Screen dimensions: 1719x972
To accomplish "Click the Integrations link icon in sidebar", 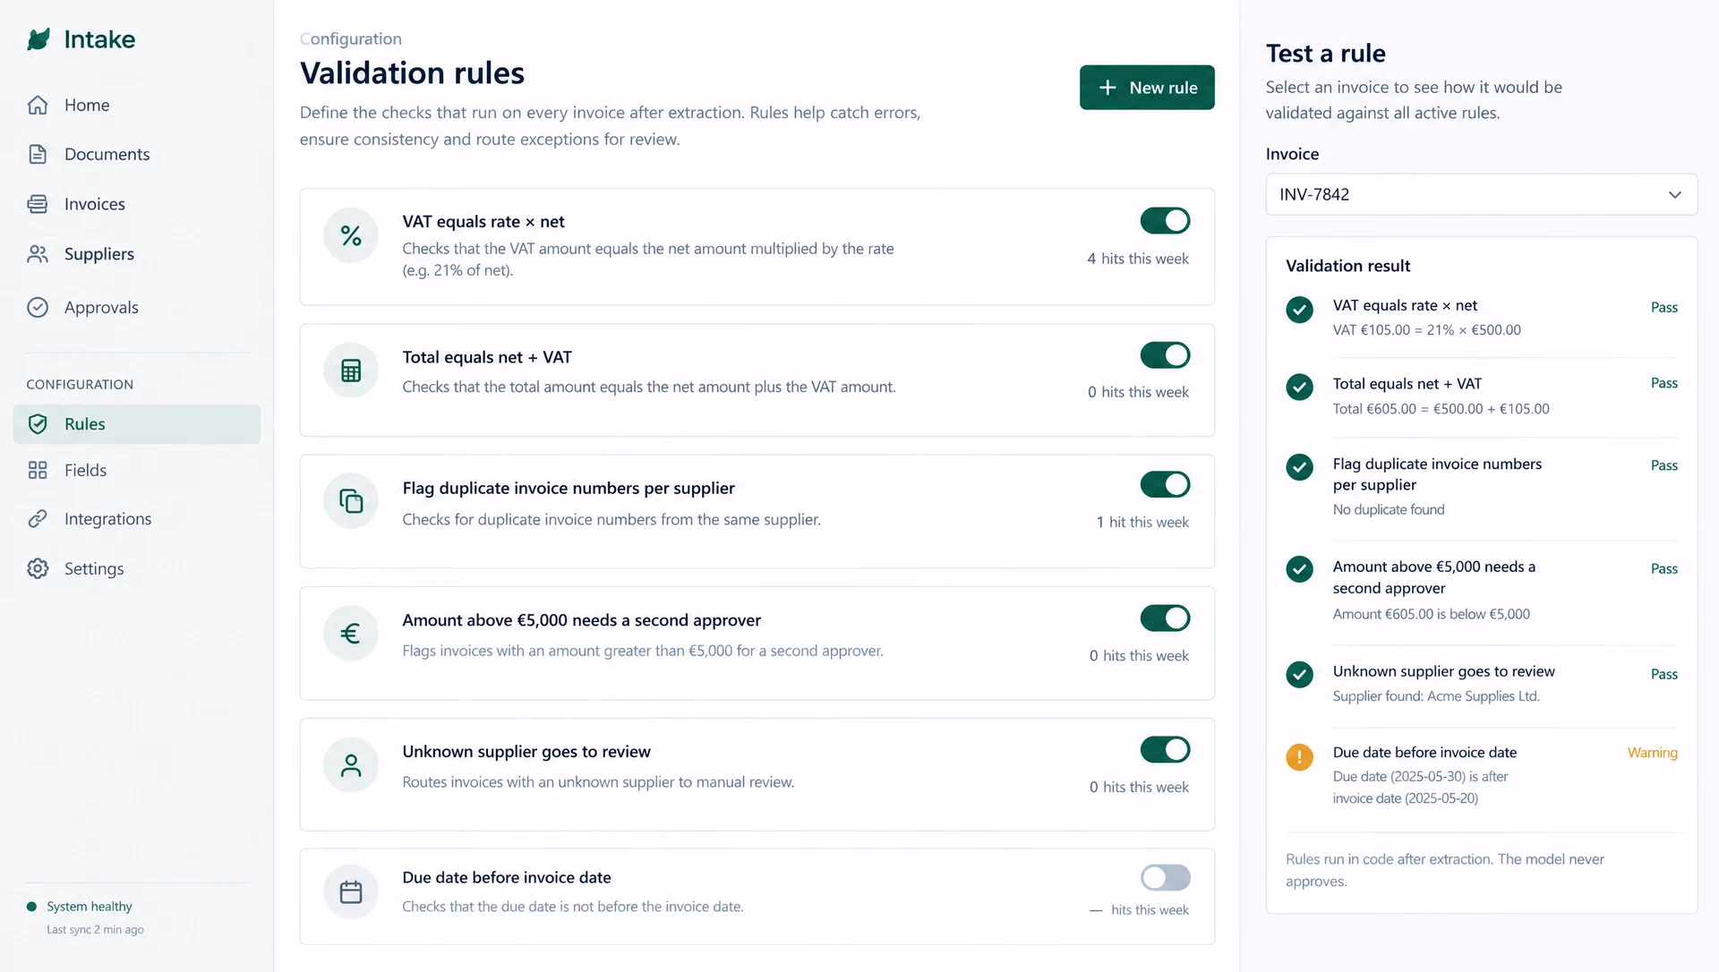I will pos(38,518).
